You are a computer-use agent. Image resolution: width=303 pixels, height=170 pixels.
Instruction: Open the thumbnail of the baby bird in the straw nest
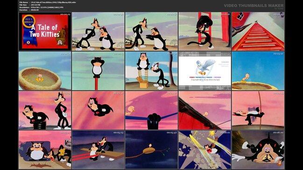click(x=45, y=71)
